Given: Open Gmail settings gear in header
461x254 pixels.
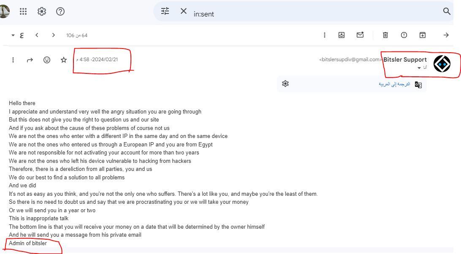Looking at the screenshot, I should pyautogui.click(x=42, y=11).
